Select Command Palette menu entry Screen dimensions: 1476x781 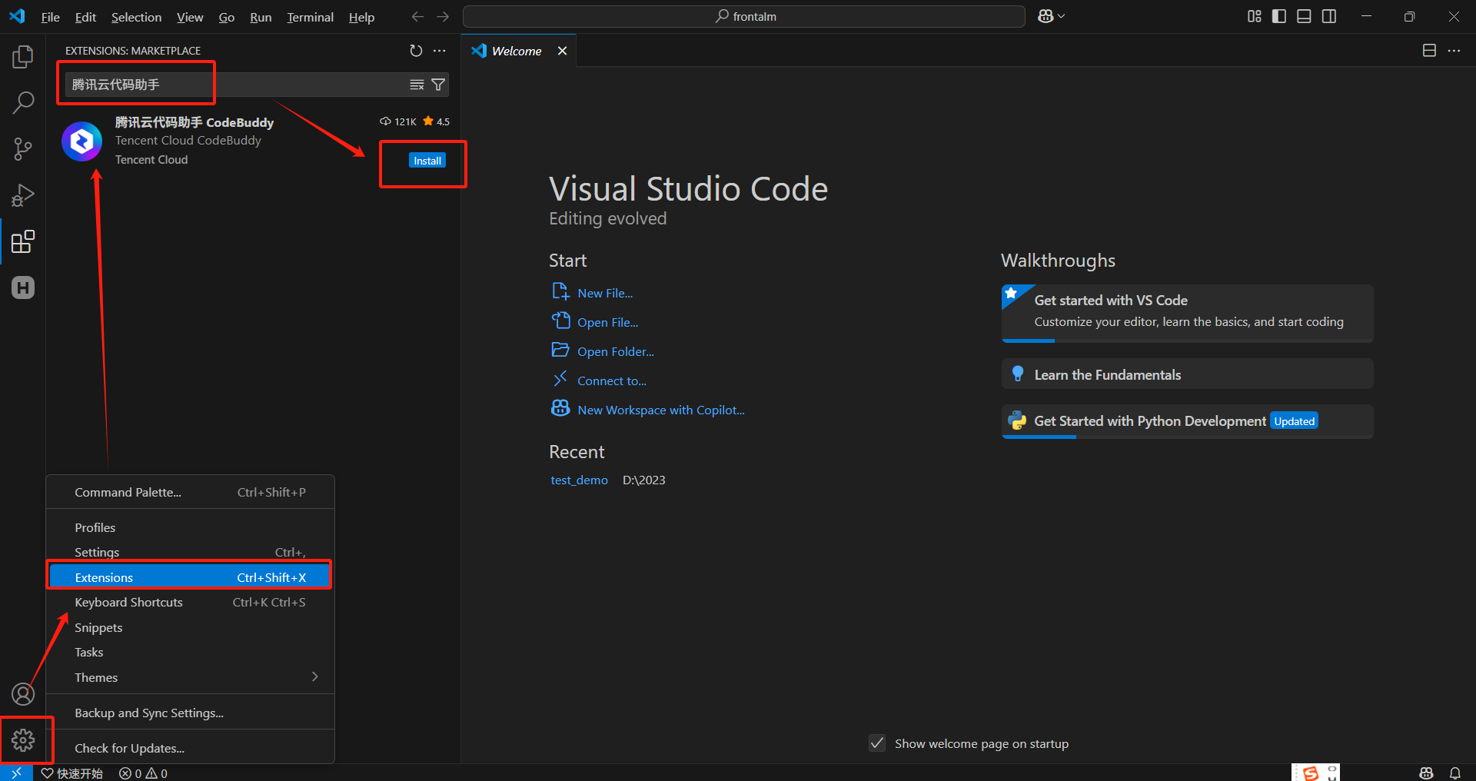(x=191, y=492)
